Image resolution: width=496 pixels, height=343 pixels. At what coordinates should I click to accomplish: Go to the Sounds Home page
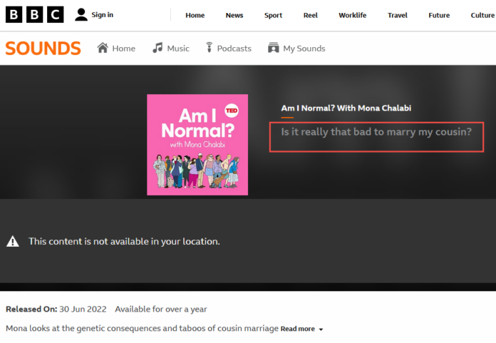point(124,48)
